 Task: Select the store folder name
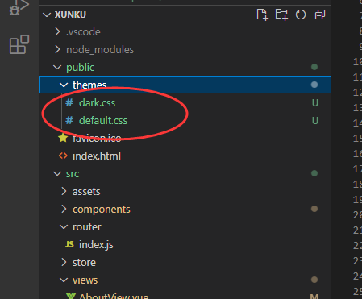(x=84, y=263)
